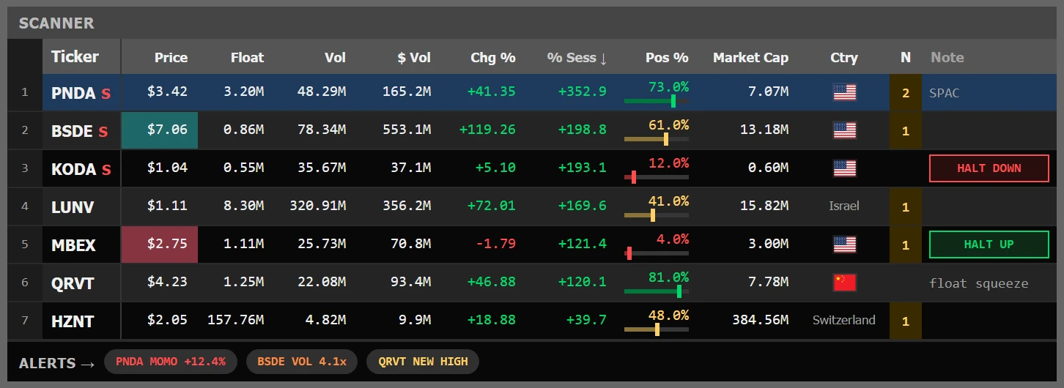Sort by % Sess column header
The height and width of the screenshot is (388, 1064).
(x=577, y=58)
